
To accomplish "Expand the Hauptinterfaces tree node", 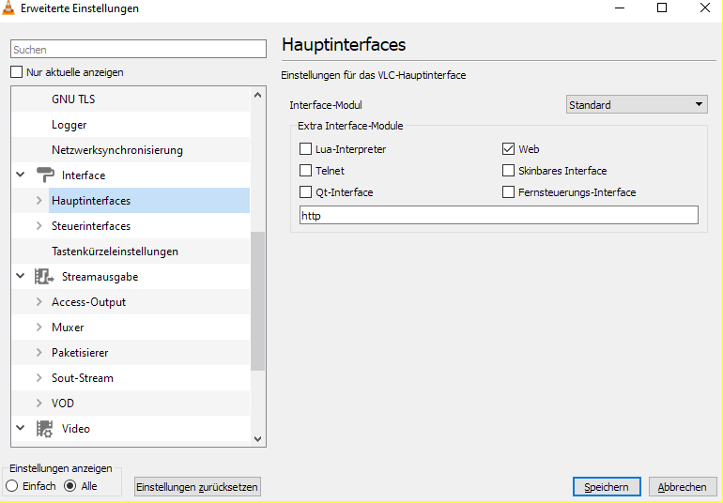I will [x=38, y=201].
